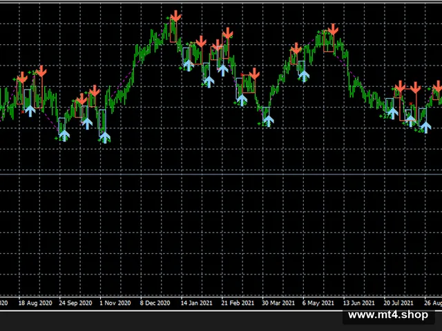The width and height of the screenshot is (442, 331).
Task: Click the '30 Mar 2021' date label
Action: pos(278,303)
